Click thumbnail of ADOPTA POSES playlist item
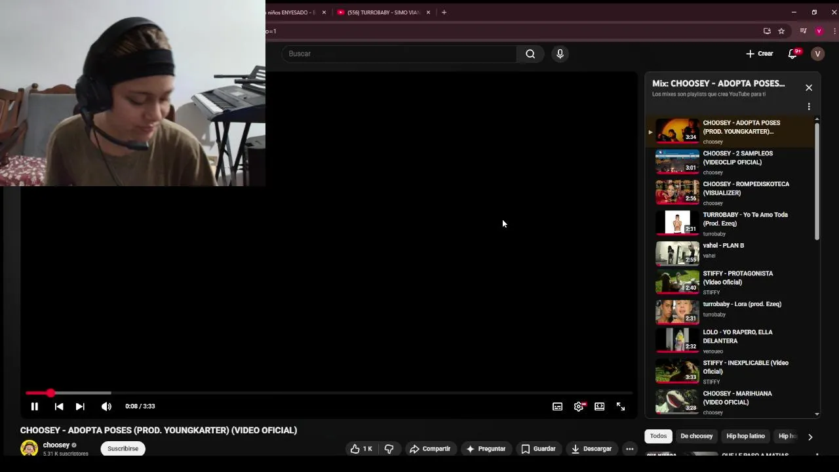 click(x=677, y=130)
